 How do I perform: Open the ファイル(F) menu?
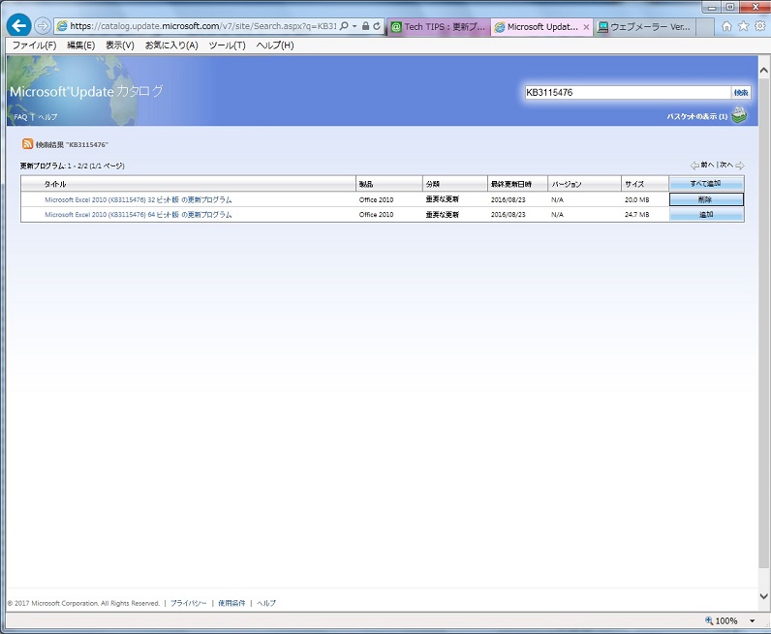[x=35, y=45]
